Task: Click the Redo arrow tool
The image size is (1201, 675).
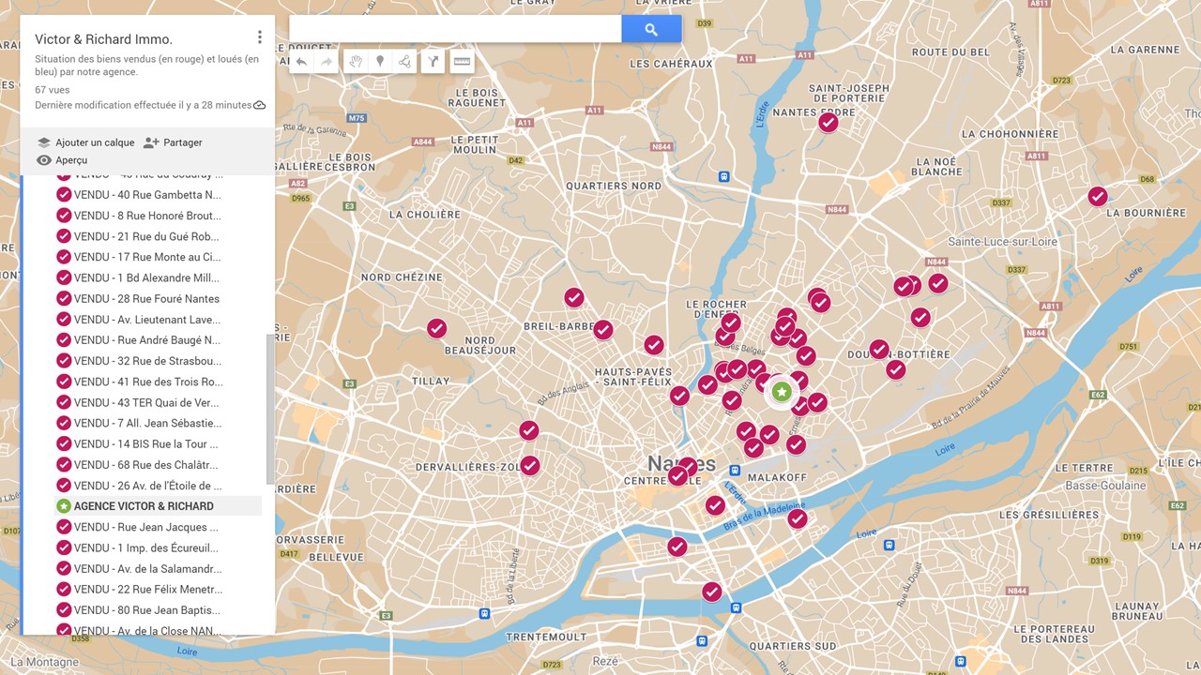Action: (x=326, y=62)
